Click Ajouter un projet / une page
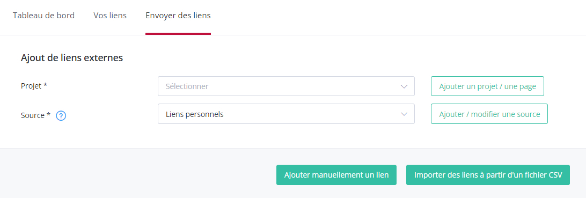This screenshot has height=198, width=586. (x=487, y=86)
